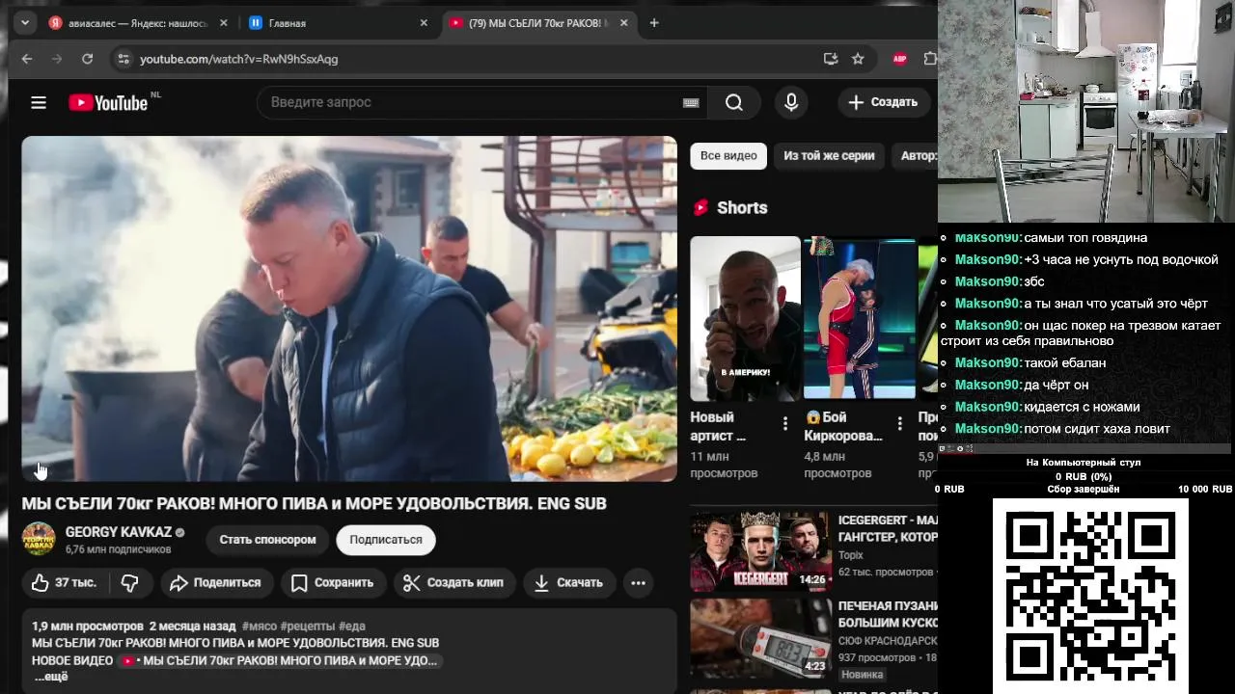Screen dimensions: 1235x694
Task: Bookmark this page with the star icon
Action: 858,59
